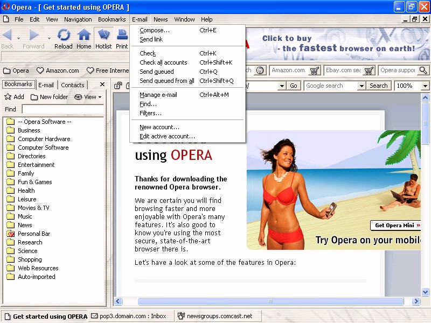Choose New account... menu entry
This screenshot has width=431, height=323.
tap(187, 127)
